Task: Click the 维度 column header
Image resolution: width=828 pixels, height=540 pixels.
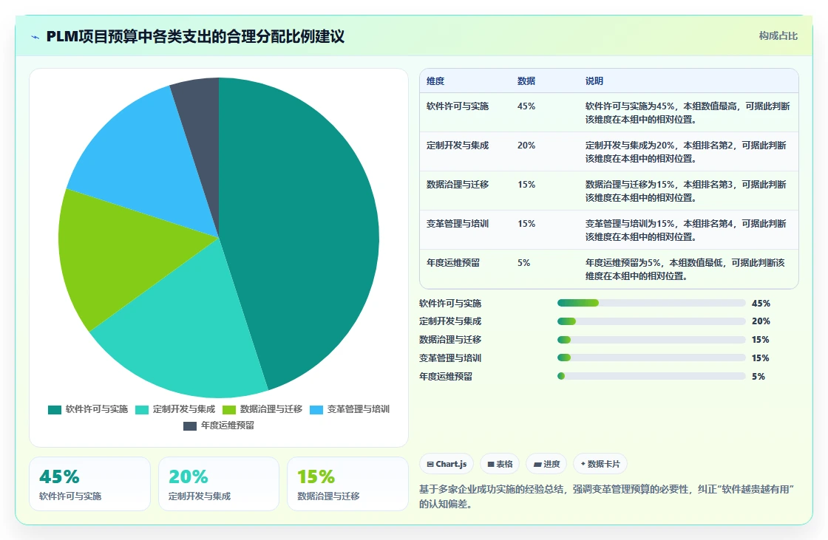Action: [x=435, y=81]
